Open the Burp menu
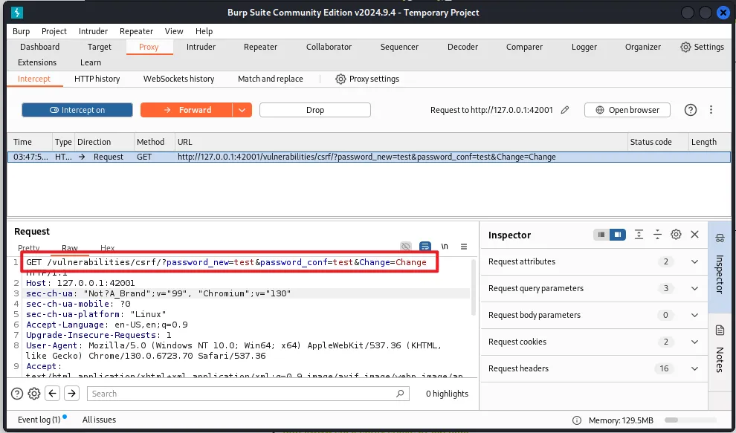736x433 pixels. tap(21, 31)
